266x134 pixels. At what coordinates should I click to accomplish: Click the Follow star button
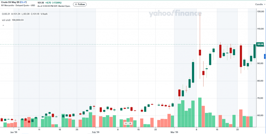point(80,4)
